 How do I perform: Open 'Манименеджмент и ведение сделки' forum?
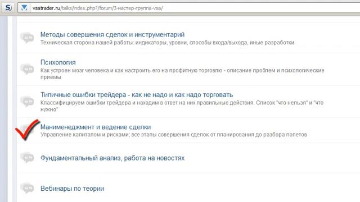[x=96, y=127]
